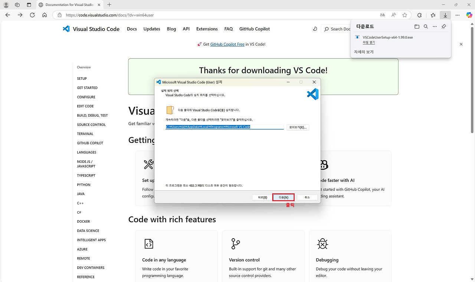
Task: Click the 뒤로(B) back button
Action: click(262, 197)
